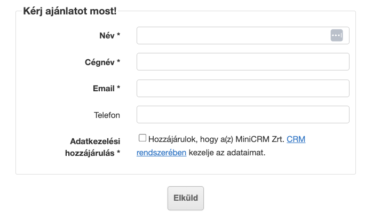
Task: Click the required asterisk after Email
Action: pyautogui.click(x=118, y=88)
